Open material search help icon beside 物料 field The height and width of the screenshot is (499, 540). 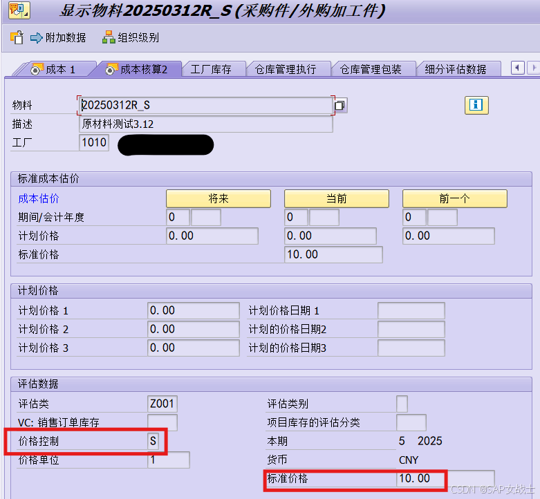(x=340, y=105)
